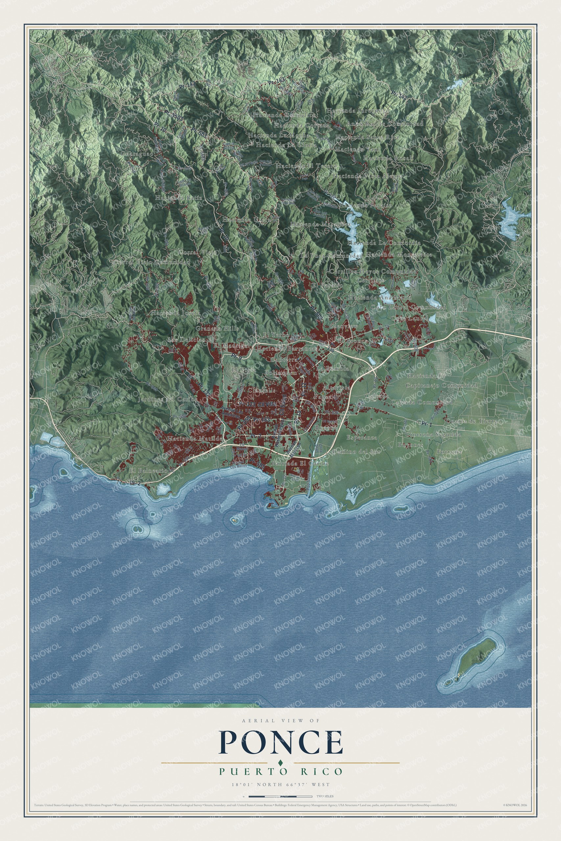Select the "Hacienda Santa Rita" label
This screenshot has height=841, width=561.
click(x=367, y=137)
